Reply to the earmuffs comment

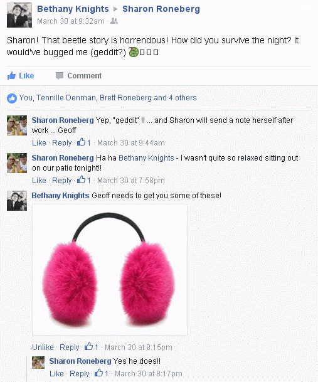(x=70, y=347)
